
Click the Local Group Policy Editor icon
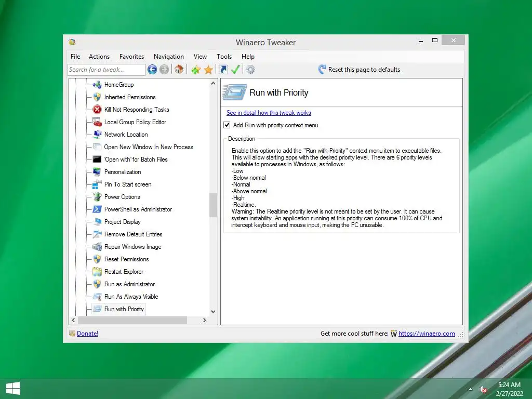[x=97, y=122]
